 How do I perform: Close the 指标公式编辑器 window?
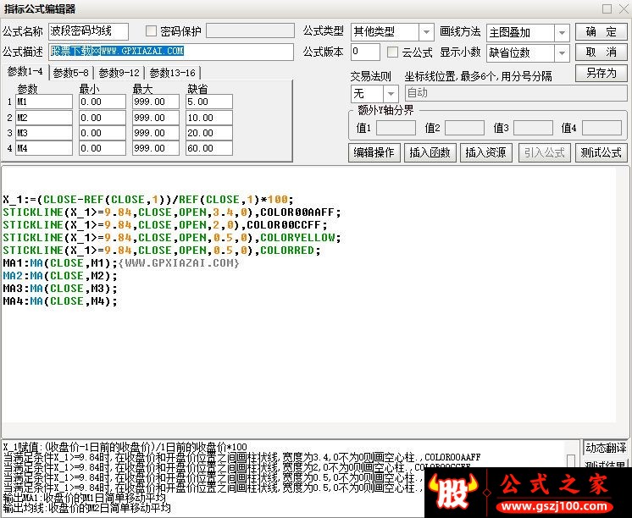tap(624, 8)
